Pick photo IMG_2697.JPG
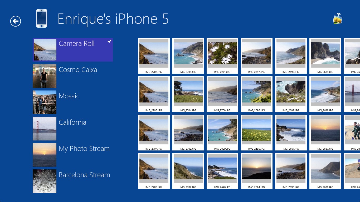Image resolution: width=360 pixels, height=202 pixels. coord(257,56)
